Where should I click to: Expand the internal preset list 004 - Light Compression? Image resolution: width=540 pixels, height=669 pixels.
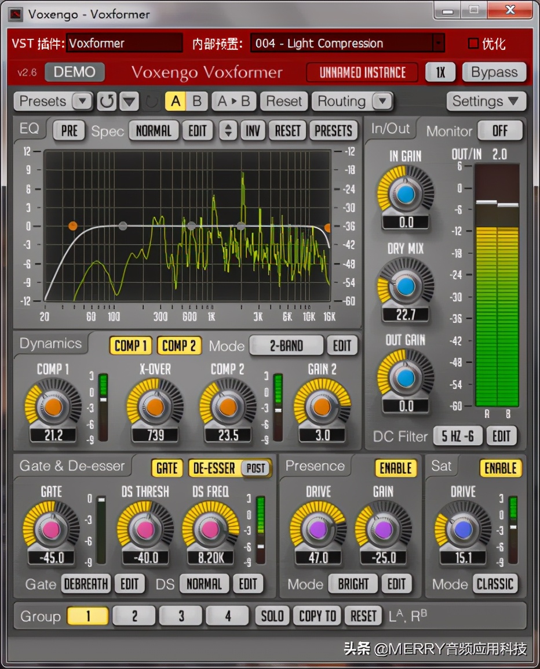(438, 43)
